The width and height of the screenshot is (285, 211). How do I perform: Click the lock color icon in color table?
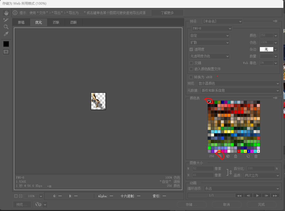(x=236, y=156)
